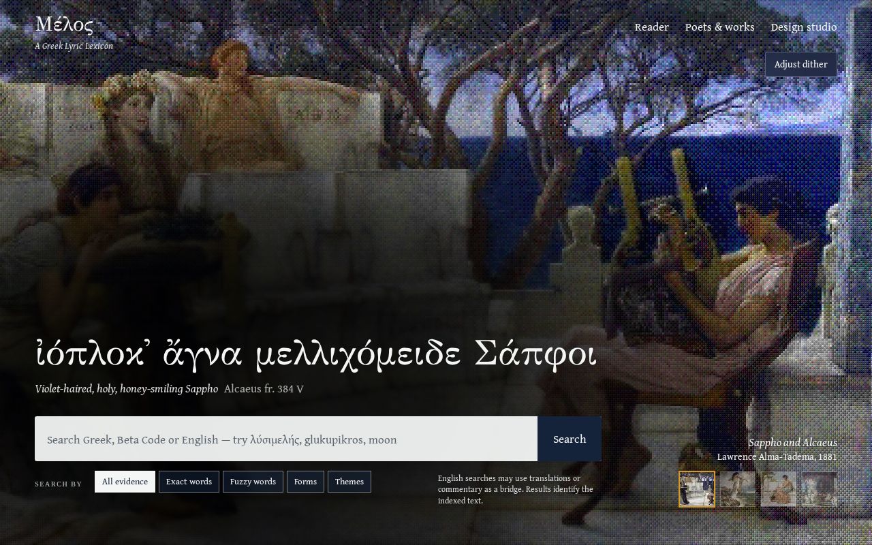Screen dimensions: 872x545
Task: Click the Search button
Action: [x=570, y=439]
